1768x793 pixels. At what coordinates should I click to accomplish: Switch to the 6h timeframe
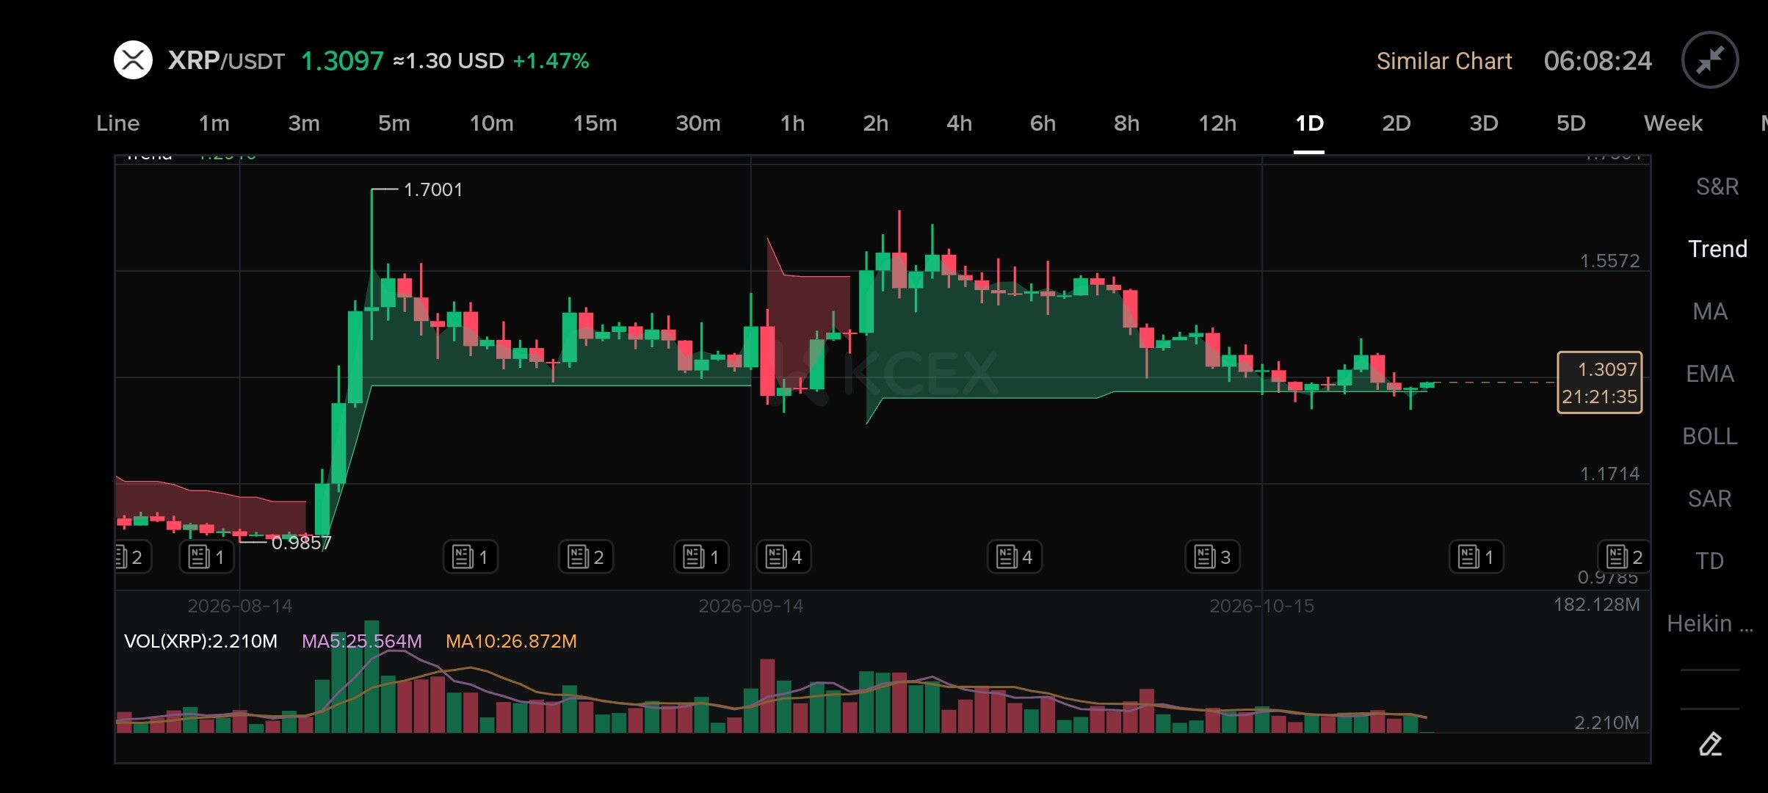[1043, 123]
